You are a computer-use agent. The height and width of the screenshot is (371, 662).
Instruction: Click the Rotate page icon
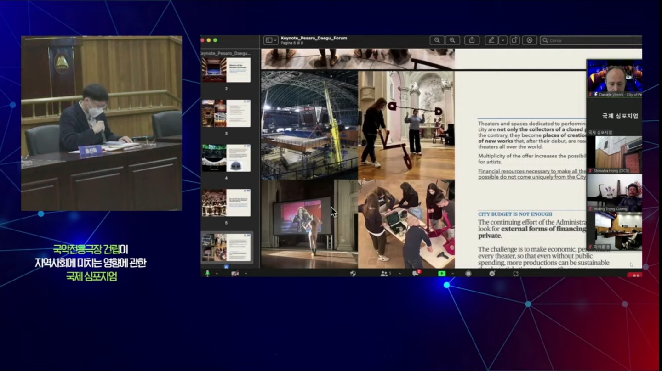point(515,40)
